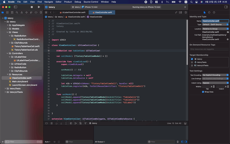Select Main.storyboard in navigator
The height and width of the screenshot is (144, 230).
(x=20, y=82)
